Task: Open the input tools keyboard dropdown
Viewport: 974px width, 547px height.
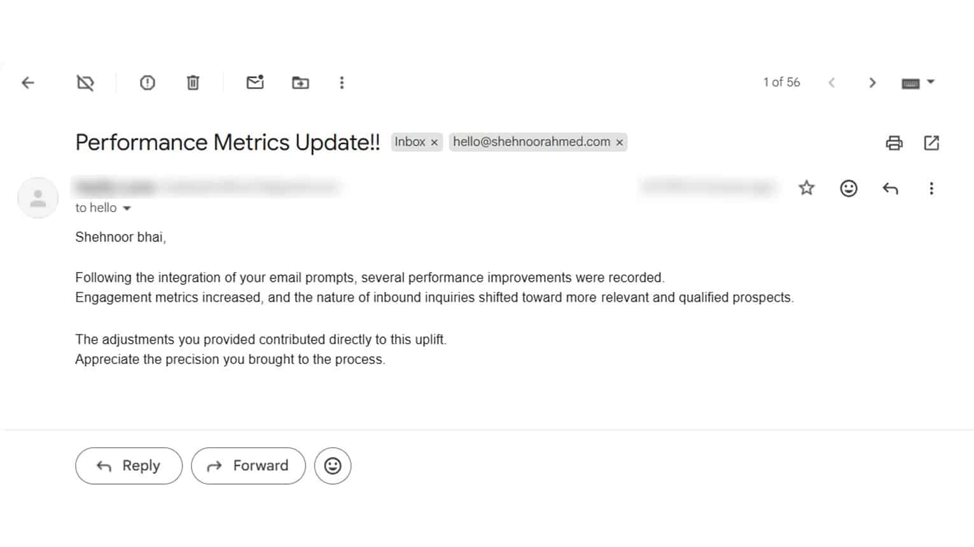Action: 918,83
